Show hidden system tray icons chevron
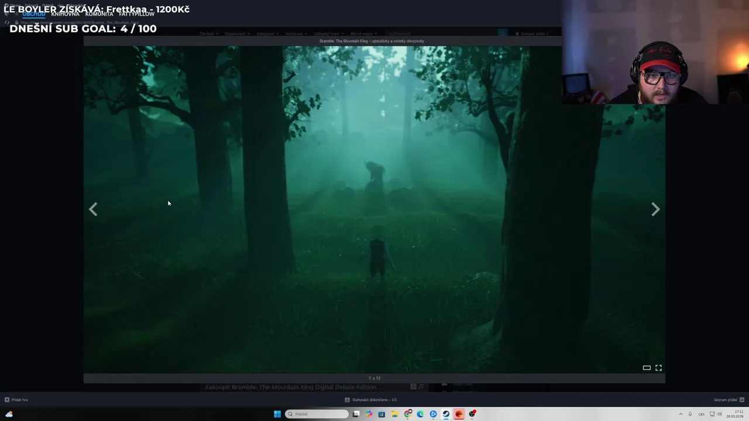 [x=681, y=414]
